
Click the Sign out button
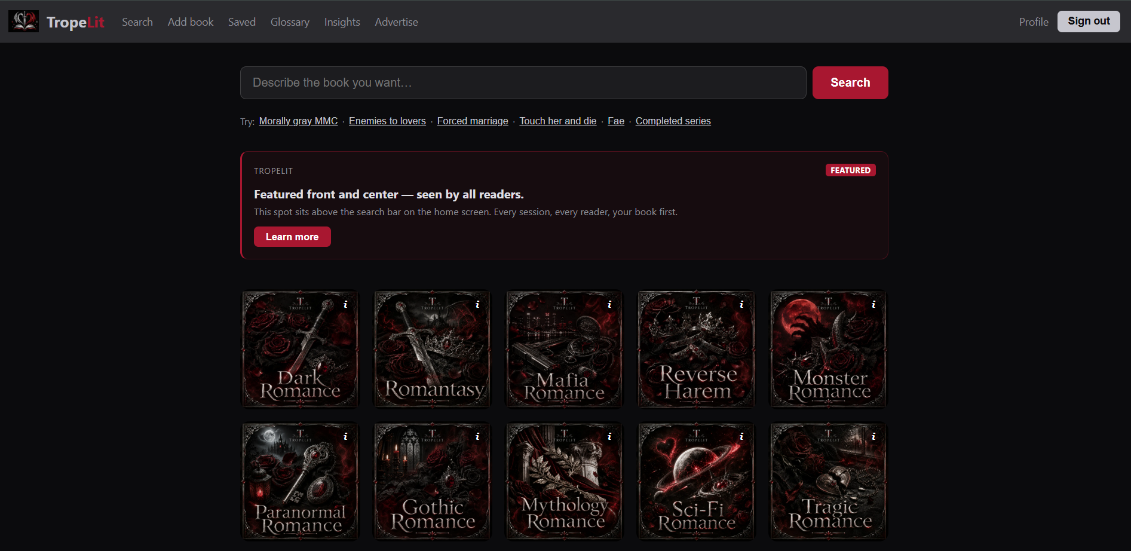pyautogui.click(x=1089, y=22)
